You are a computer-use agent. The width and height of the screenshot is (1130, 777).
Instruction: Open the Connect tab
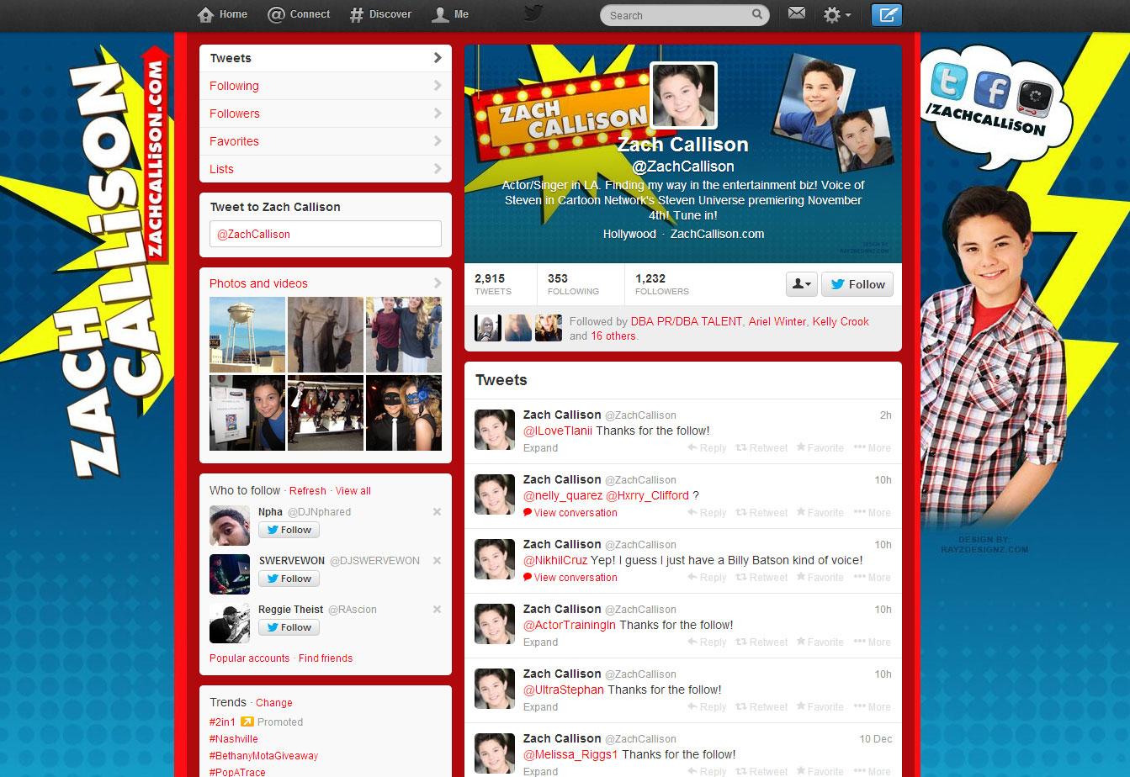tap(299, 14)
